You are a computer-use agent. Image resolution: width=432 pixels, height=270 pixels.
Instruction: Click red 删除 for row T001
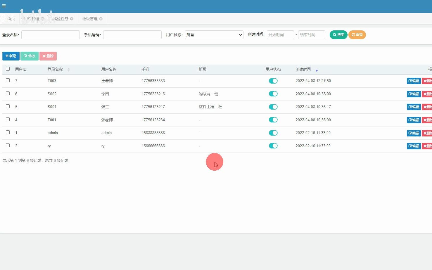(x=427, y=120)
